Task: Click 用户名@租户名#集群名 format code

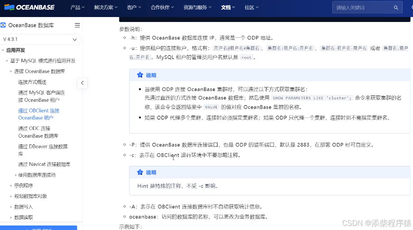Action: click(x=236, y=48)
